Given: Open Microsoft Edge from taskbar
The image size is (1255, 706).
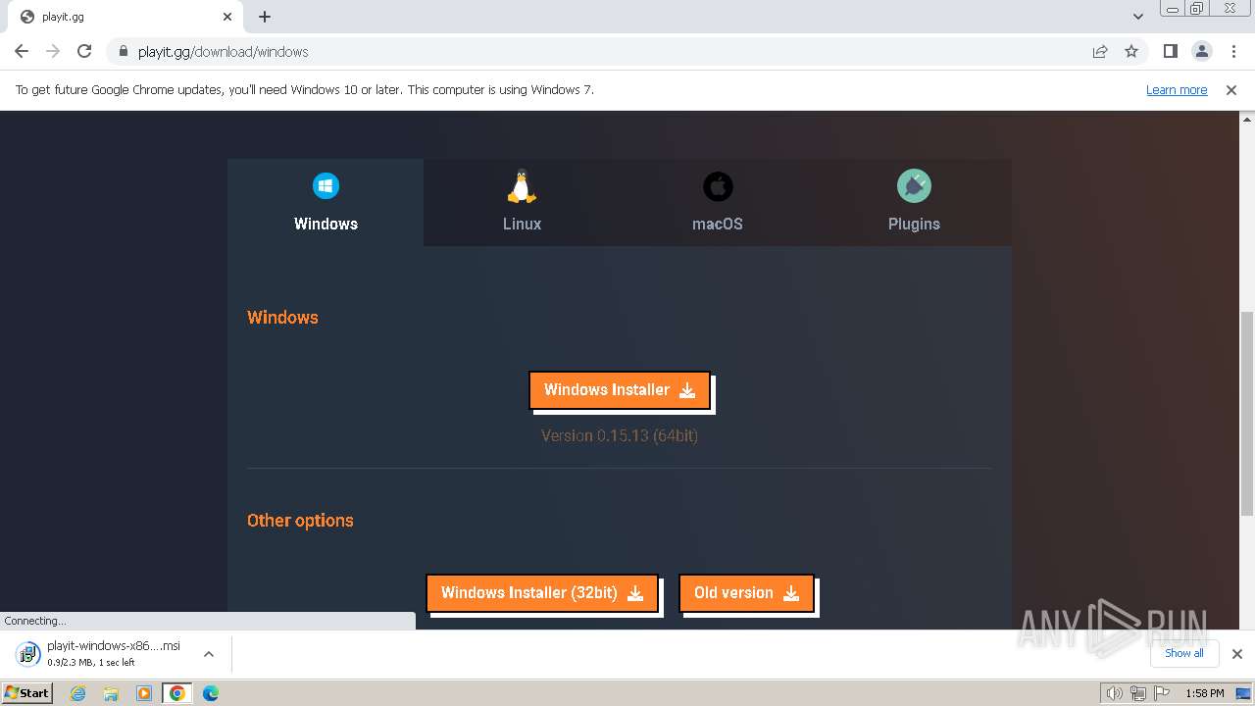Looking at the screenshot, I should click(x=211, y=693).
